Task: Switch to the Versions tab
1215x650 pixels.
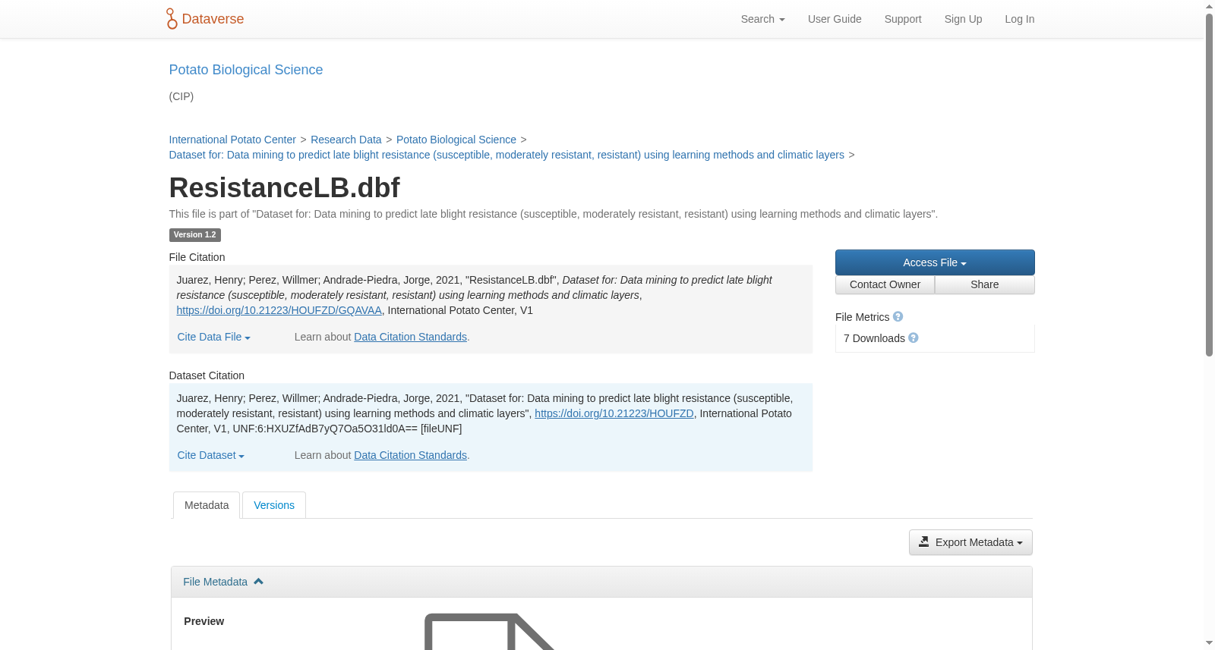Action: (x=274, y=505)
